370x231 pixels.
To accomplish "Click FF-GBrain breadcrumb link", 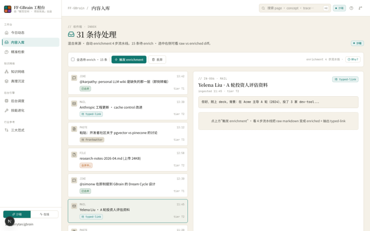I will (76, 8).
